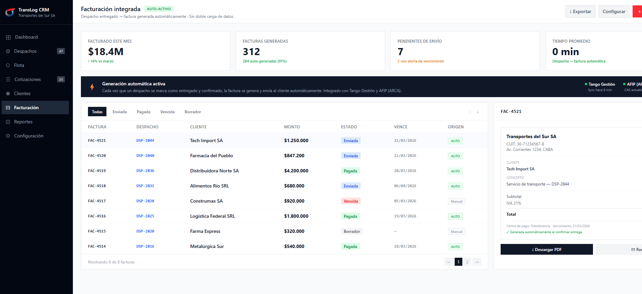Click the Despachos sidebar icon
This screenshot has height=294, width=642.
(8, 51)
